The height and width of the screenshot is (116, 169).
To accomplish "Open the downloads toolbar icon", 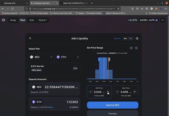I will click(x=133, y=9).
